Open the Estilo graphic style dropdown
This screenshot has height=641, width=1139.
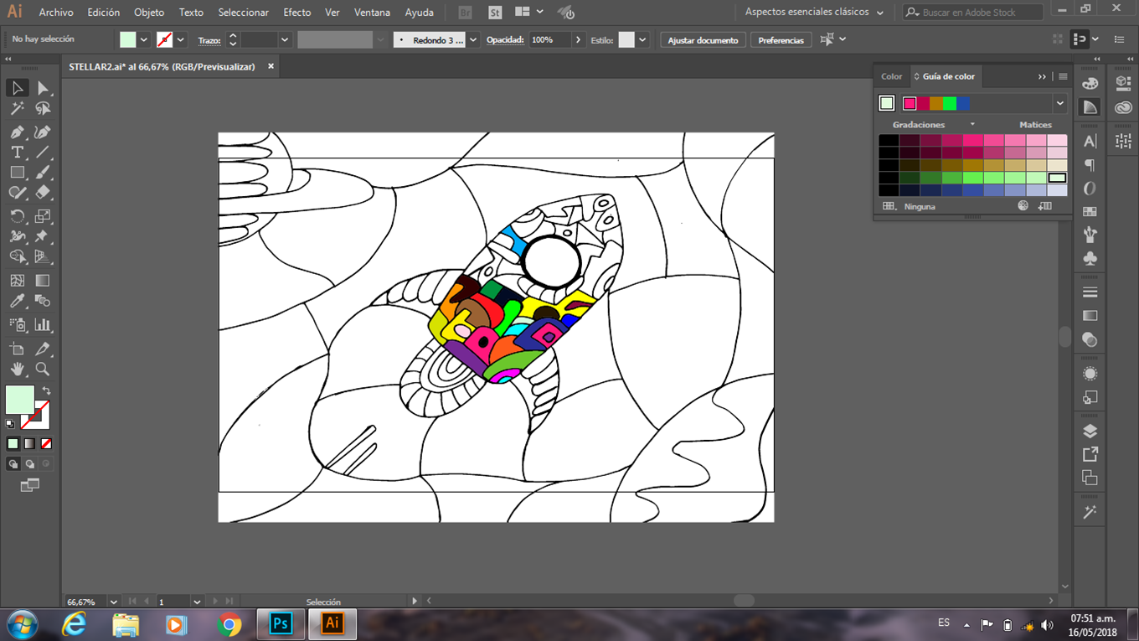[642, 39]
